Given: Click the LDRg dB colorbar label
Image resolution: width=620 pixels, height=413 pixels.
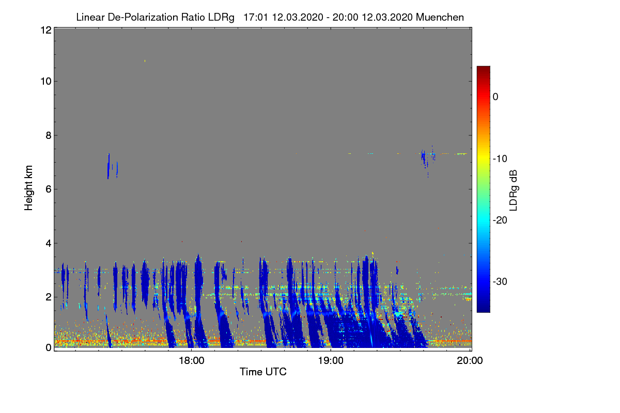Looking at the screenshot, I should click(513, 189).
